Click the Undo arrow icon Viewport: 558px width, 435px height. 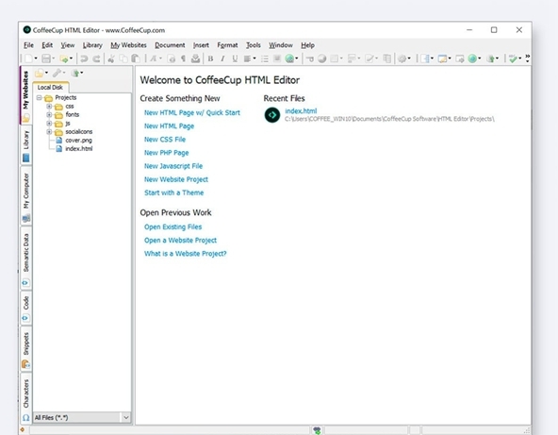tap(84, 59)
